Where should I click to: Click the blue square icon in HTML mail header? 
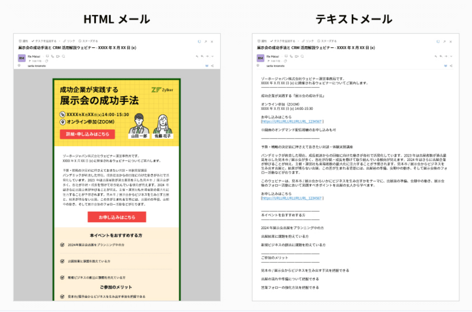click(199, 42)
